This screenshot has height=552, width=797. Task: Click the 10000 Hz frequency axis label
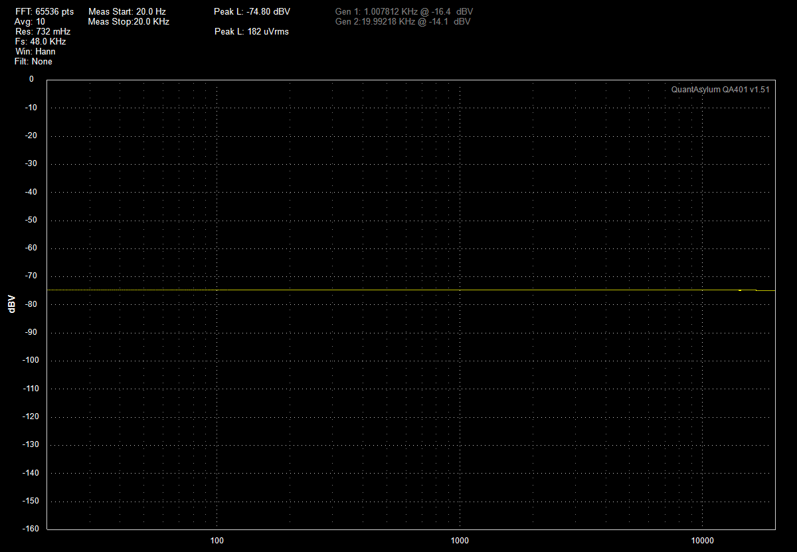pyautogui.click(x=703, y=540)
